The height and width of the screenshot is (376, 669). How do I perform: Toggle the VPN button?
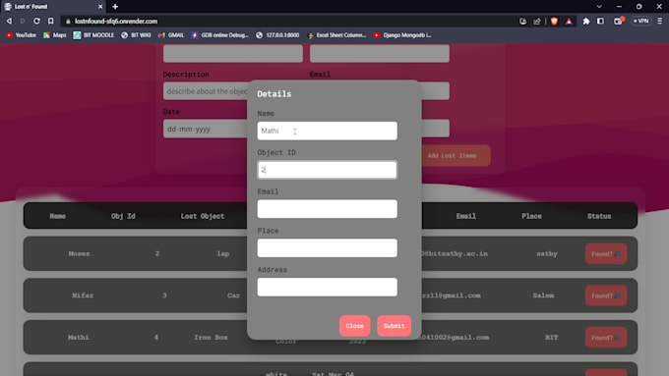point(640,21)
